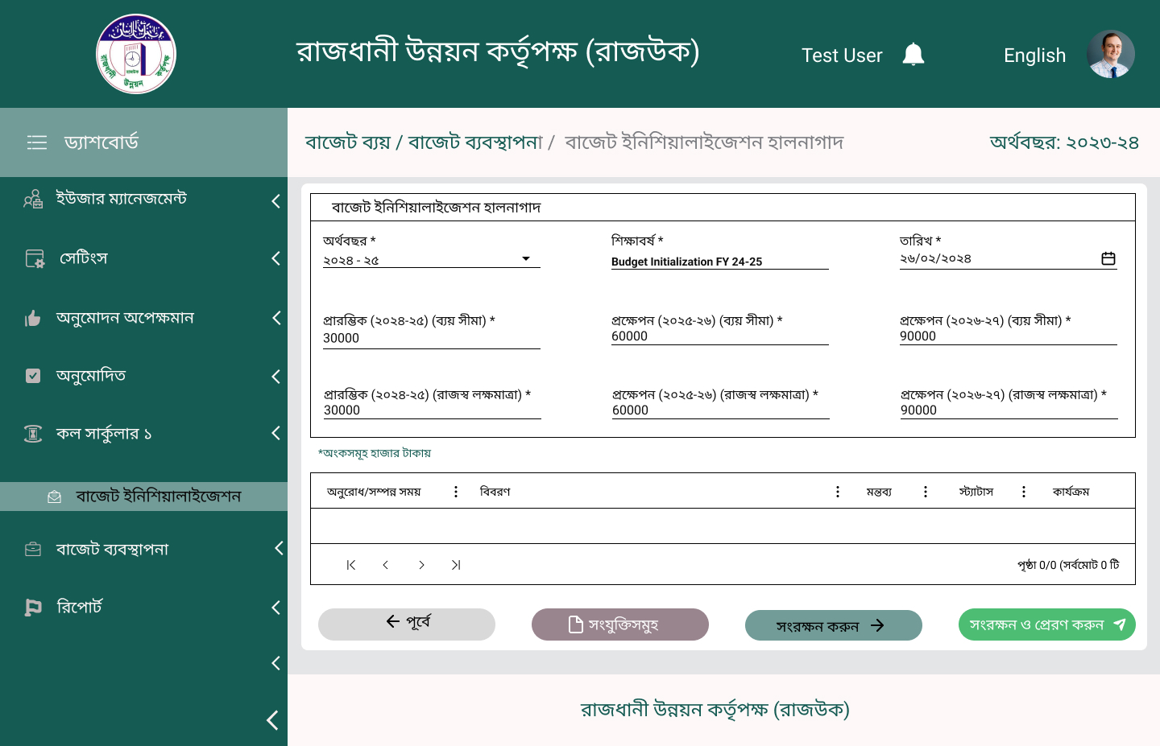Collapse the sidebar with the bottom chevron
The height and width of the screenshot is (746, 1160).
coord(272,720)
